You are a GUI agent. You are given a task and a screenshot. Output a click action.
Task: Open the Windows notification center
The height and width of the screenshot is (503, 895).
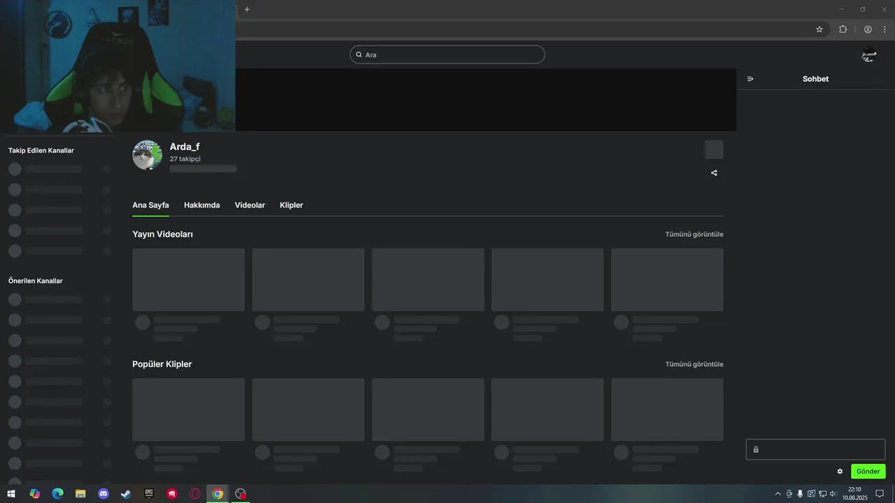(x=880, y=494)
